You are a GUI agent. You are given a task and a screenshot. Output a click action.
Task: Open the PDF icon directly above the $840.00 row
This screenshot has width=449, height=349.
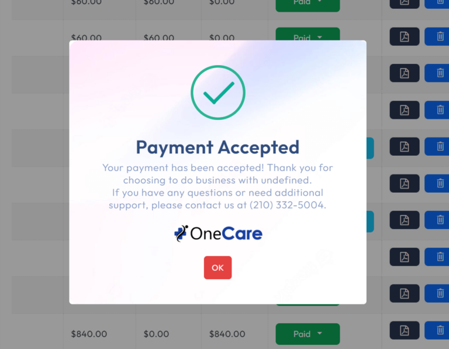(x=405, y=293)
